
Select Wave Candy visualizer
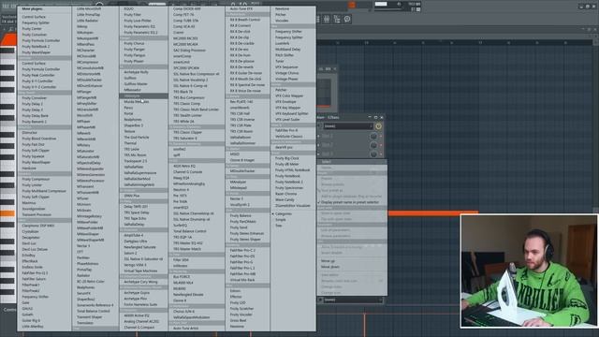click(x=285, y=199)
